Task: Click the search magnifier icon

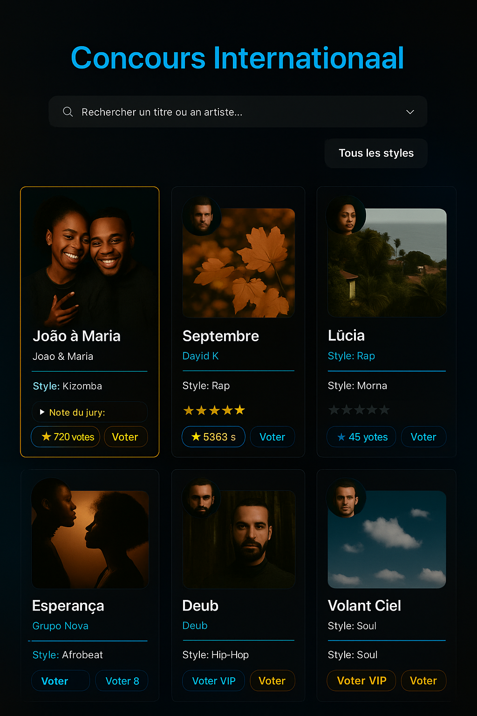Action: pyautogui.click(x=68, y=112)
